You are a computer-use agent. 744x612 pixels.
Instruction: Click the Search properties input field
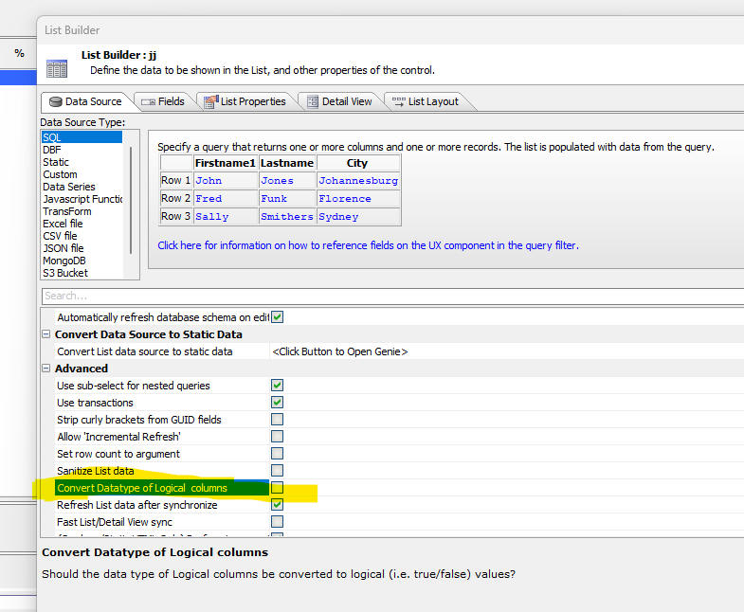click(393, 296)
